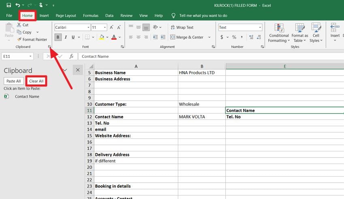344x199 pixels.
Task: Click the Insert function fx icon
Action: point(71,56)
